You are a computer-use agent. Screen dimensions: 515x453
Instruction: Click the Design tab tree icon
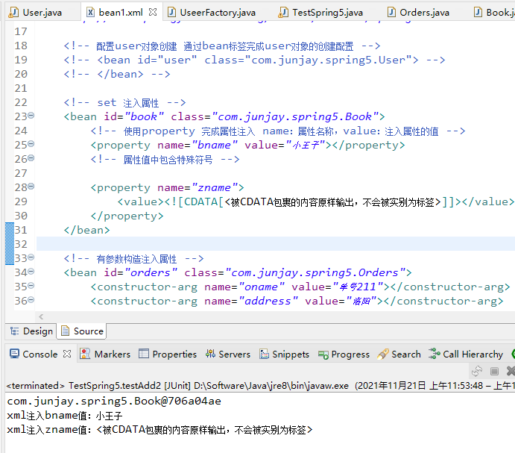coord(14,331)
